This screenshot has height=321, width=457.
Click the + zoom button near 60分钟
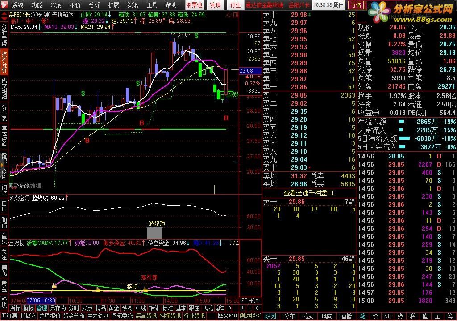(x=242, y=308)
